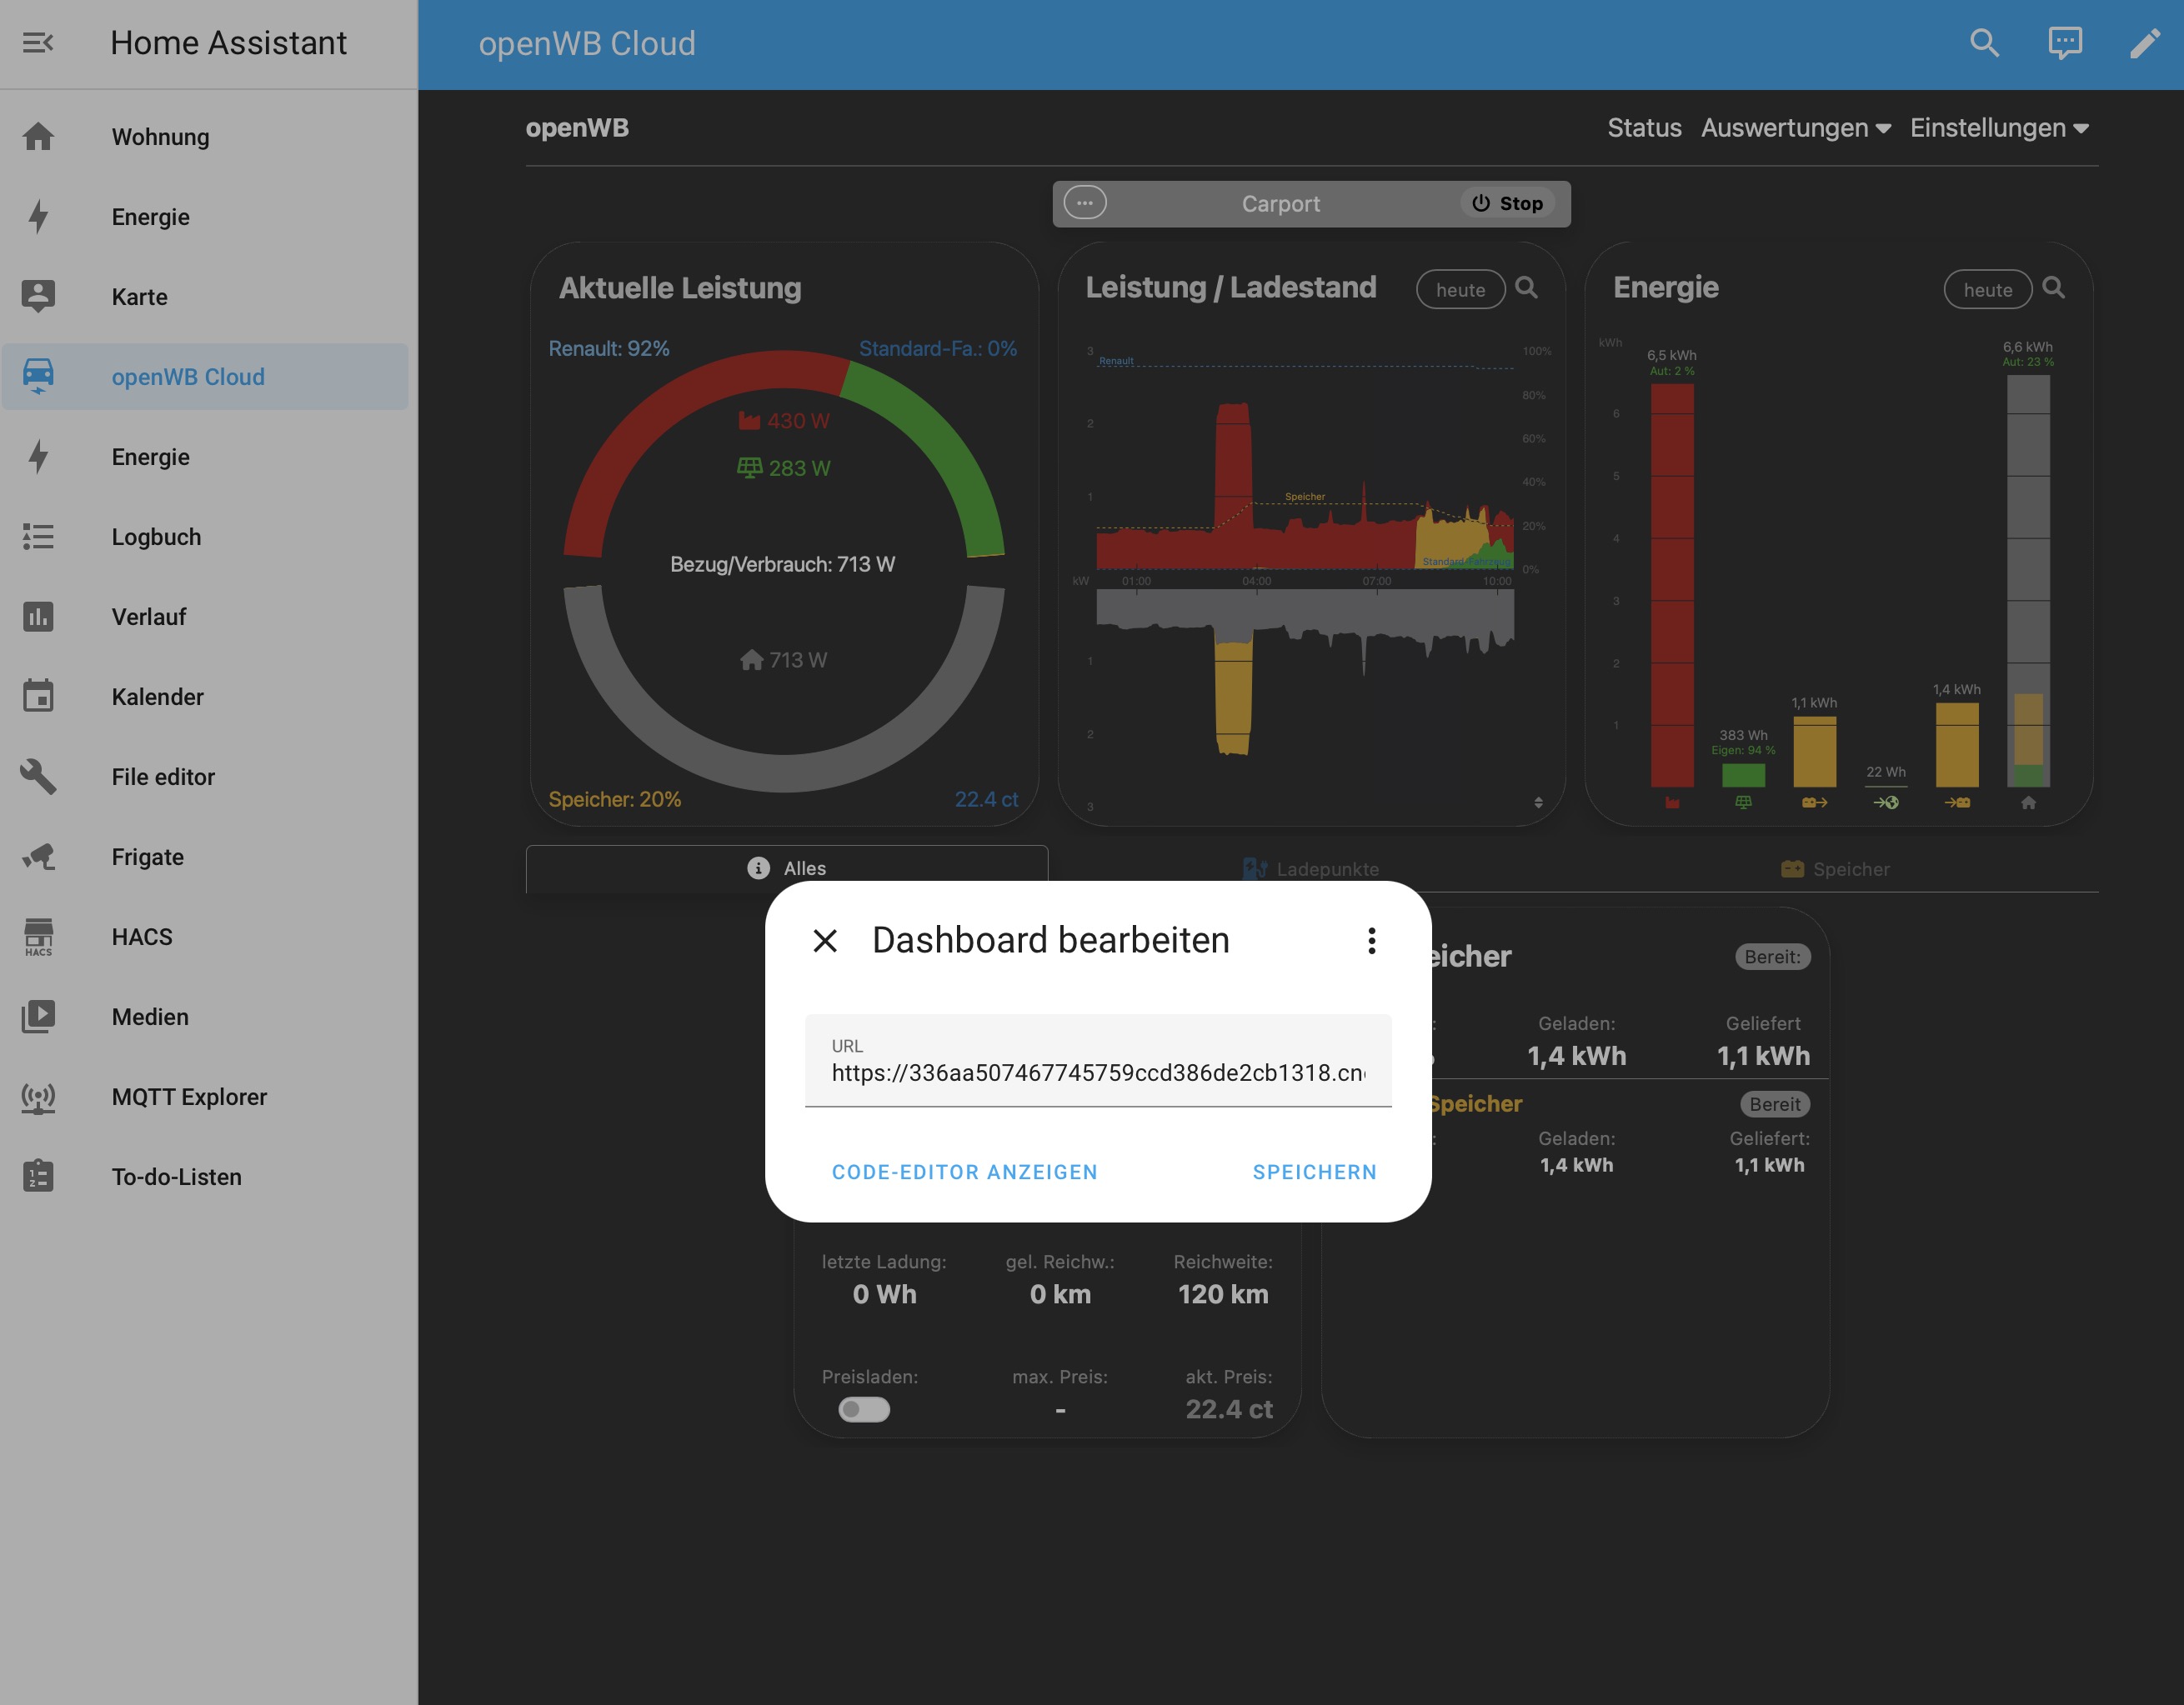Image resolution: width=2184 pixels, height=1705 pixels.
Task: Toggle the Preisladen switch
Action: [864, 1409]
